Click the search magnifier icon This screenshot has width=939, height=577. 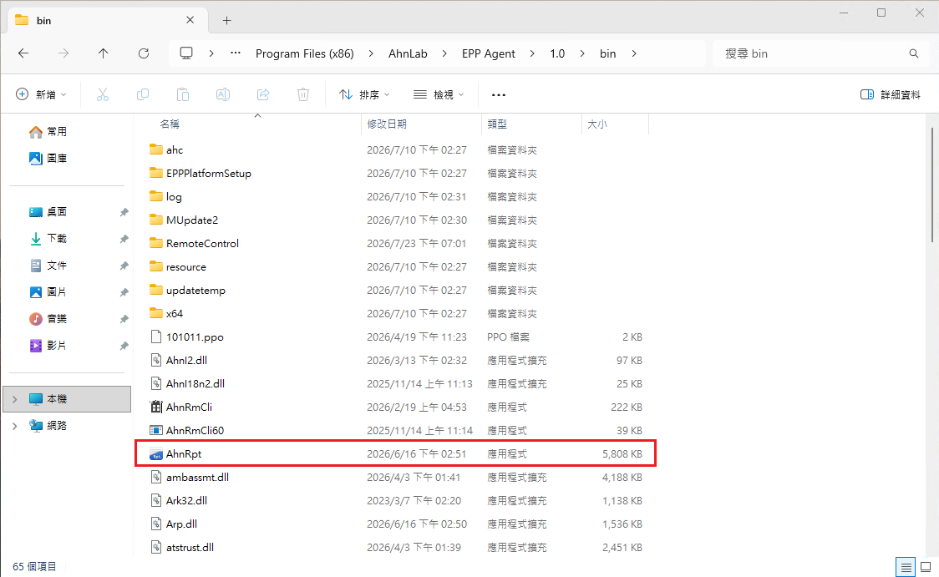[913, 53]
